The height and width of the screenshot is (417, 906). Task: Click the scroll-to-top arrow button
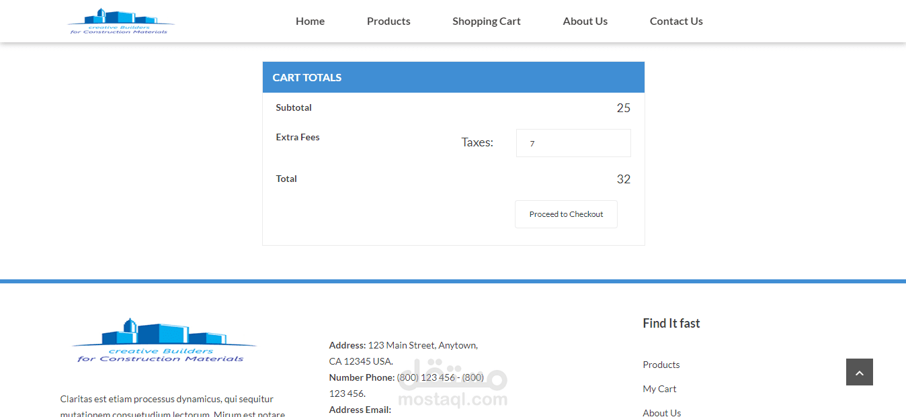pyautogui.click(x=859, y=372)
